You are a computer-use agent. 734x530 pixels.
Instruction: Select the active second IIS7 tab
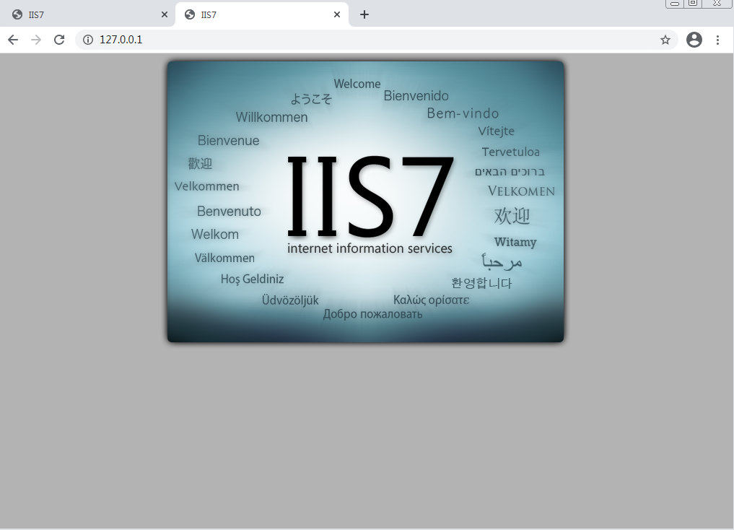tap(262, 14)
